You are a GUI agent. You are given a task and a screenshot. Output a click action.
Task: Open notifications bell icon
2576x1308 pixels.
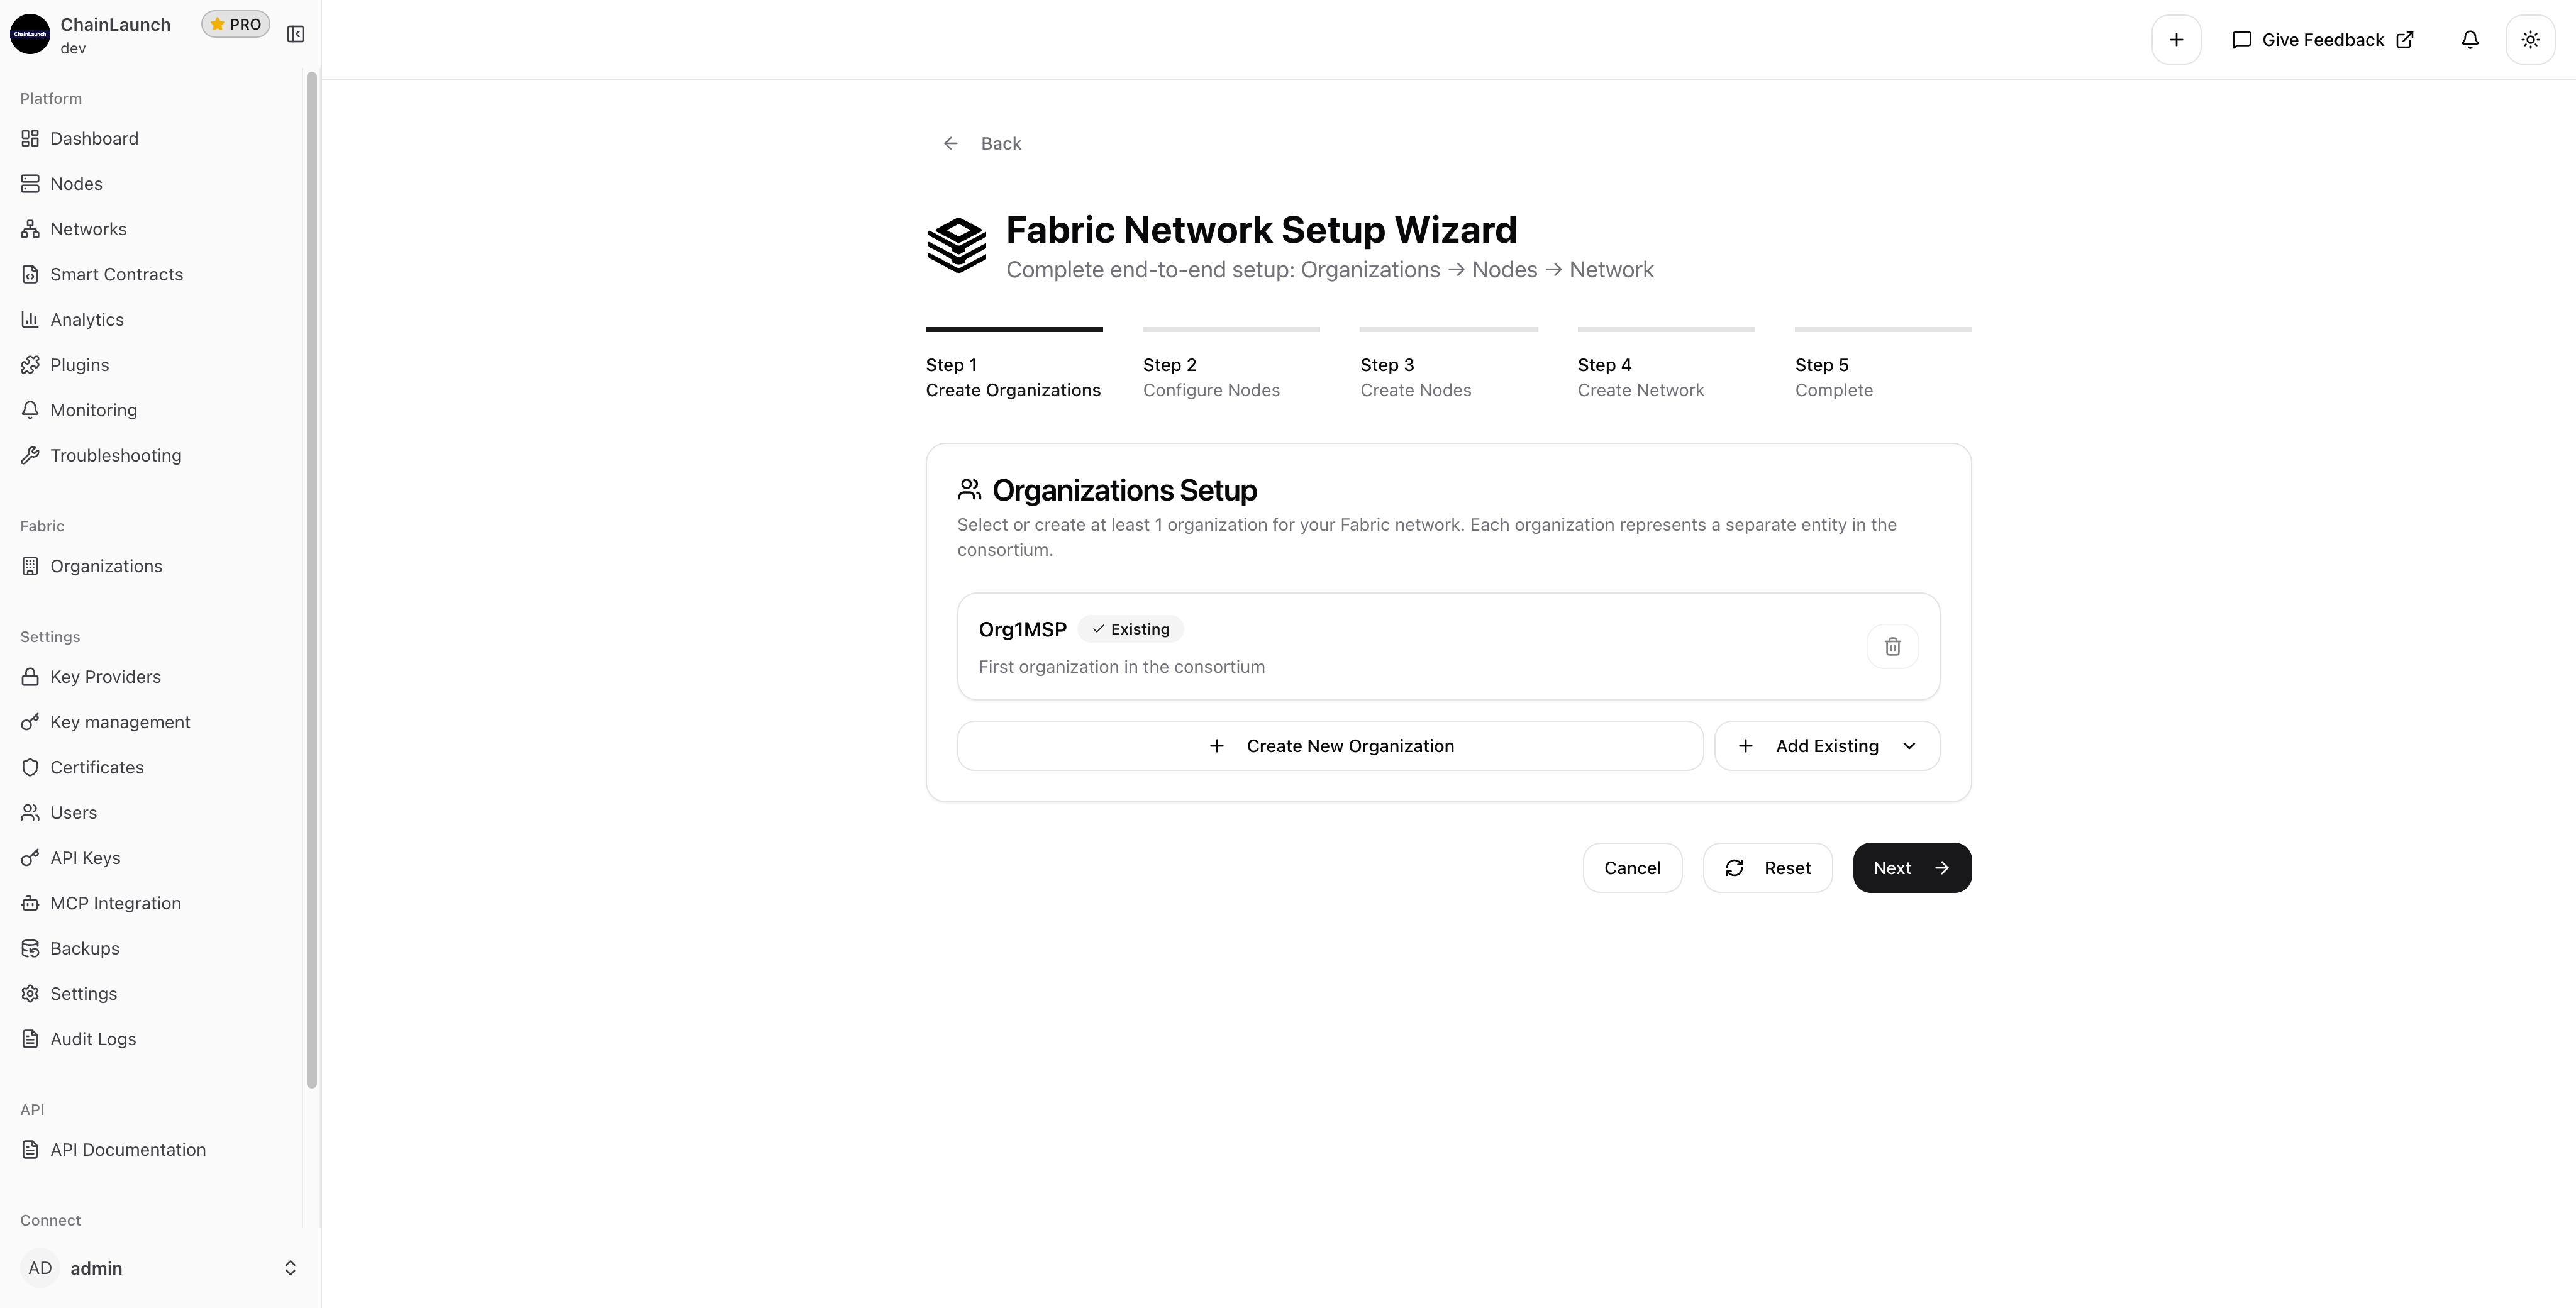pos(2469,40)
